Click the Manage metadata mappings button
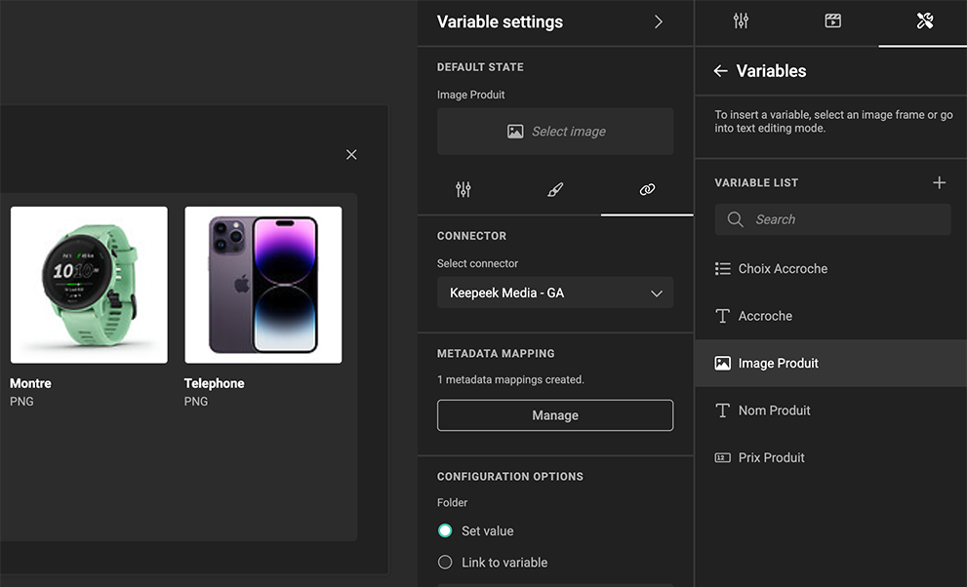Screen dimensions: 967x587 [554, 415]
